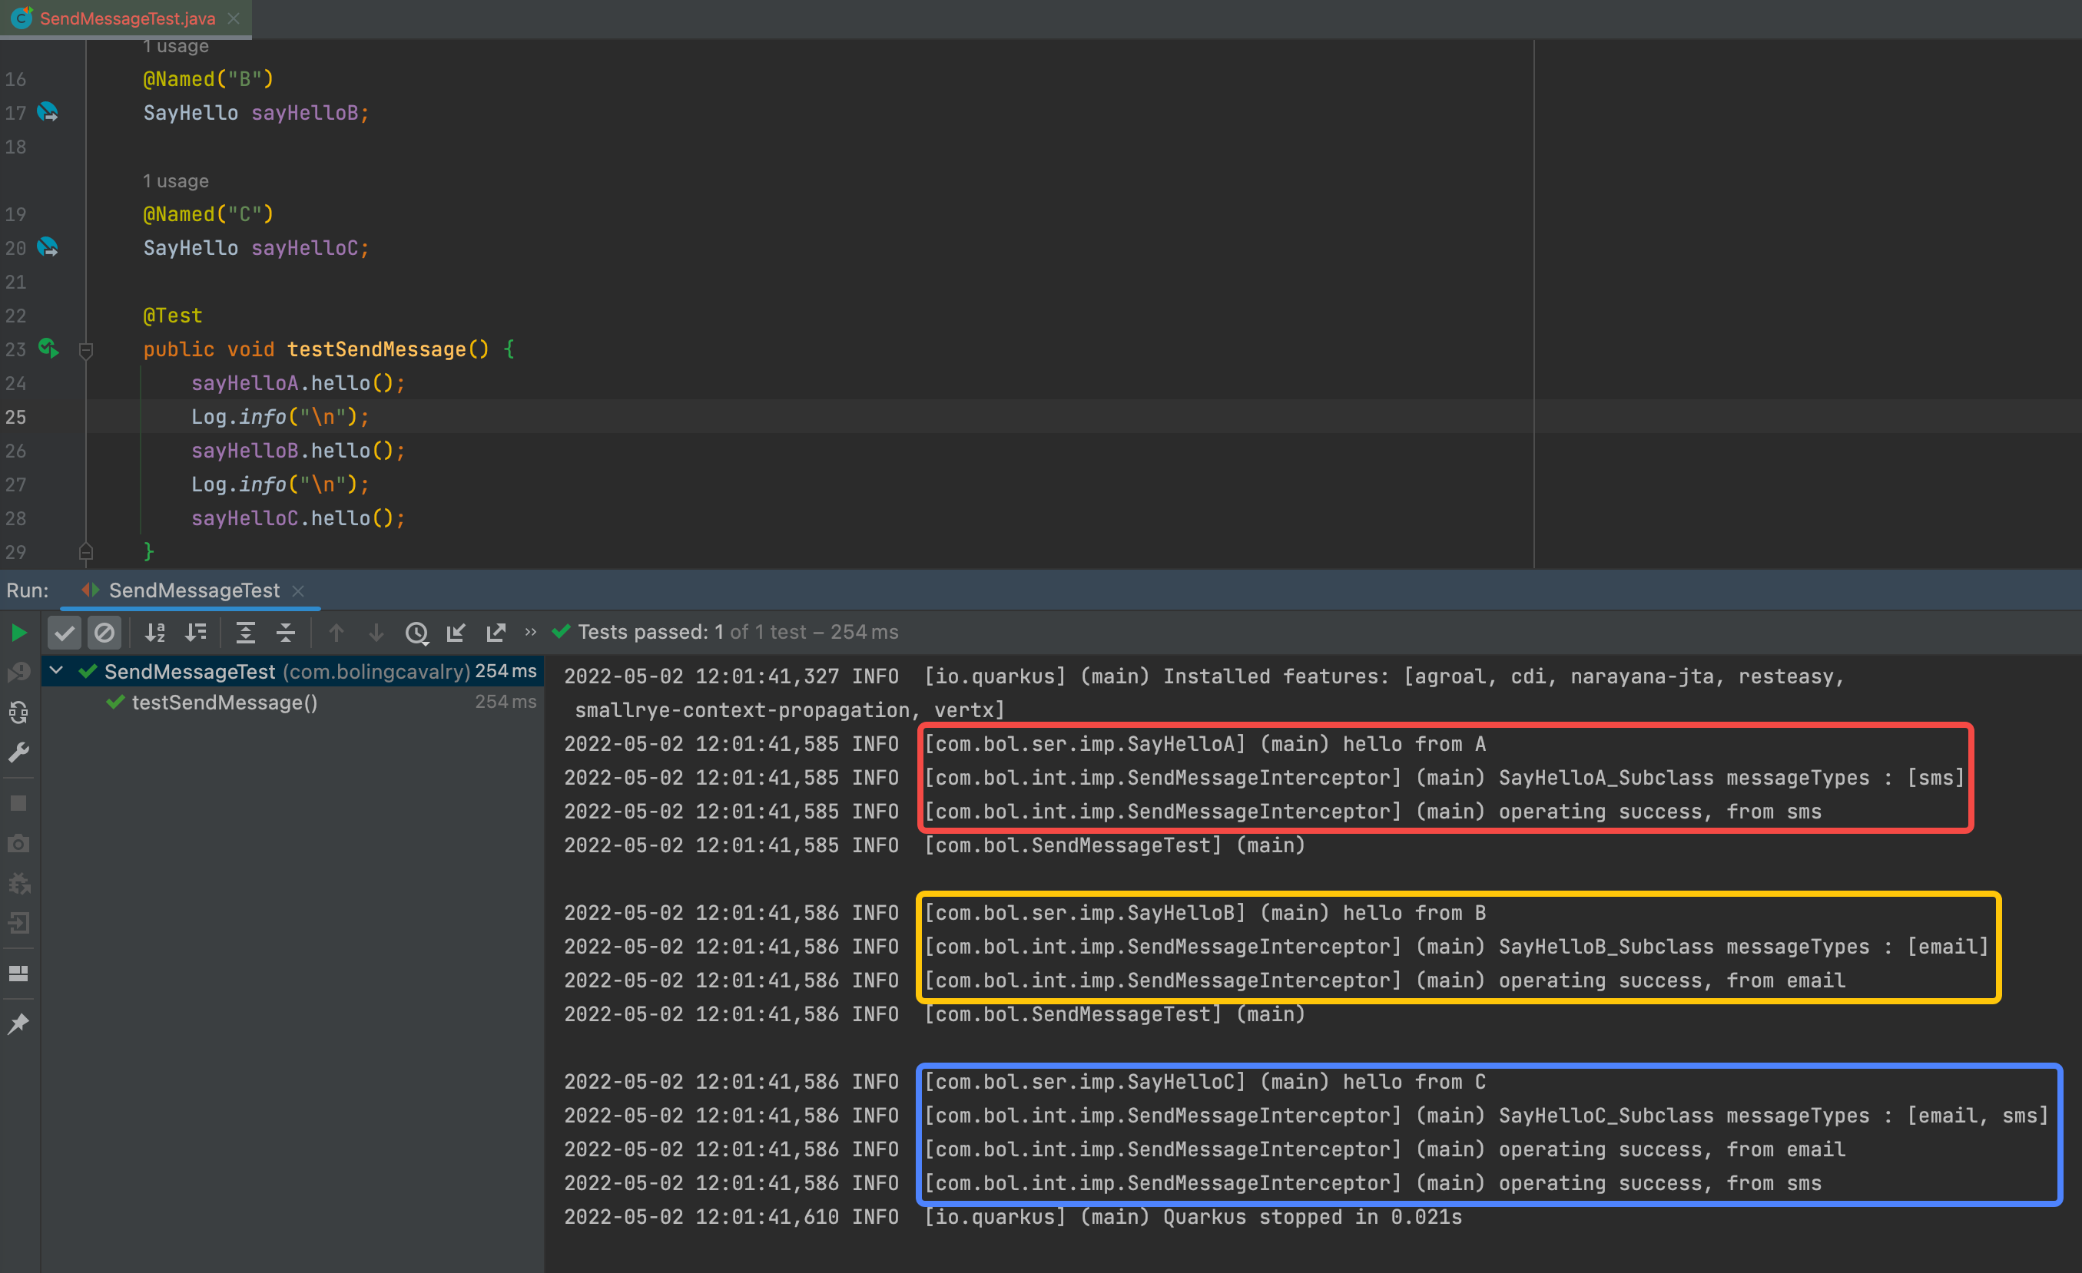Show more toolbar options via the chevron
2082x1273 pixels.
531,632
